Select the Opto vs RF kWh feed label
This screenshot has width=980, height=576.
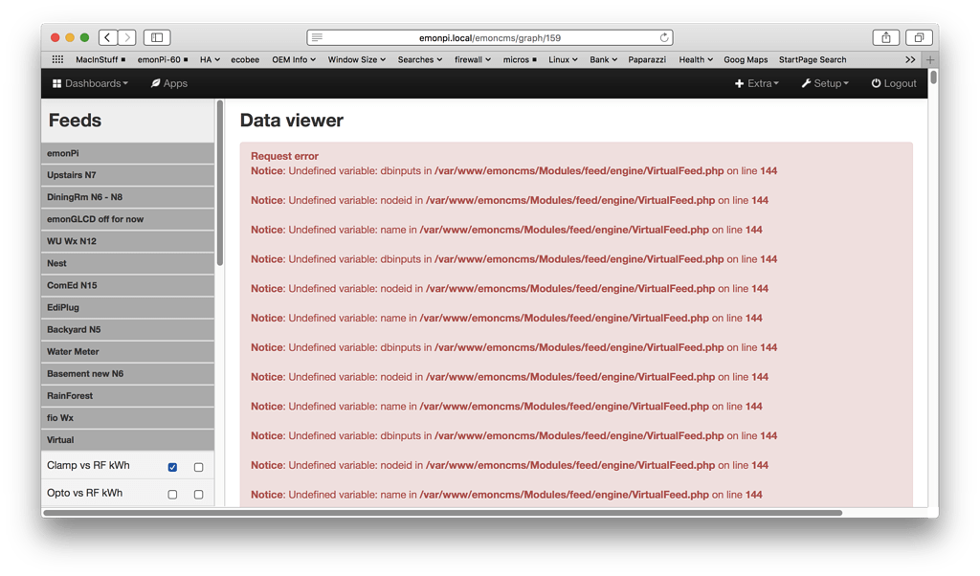click(x=84, y=493)
